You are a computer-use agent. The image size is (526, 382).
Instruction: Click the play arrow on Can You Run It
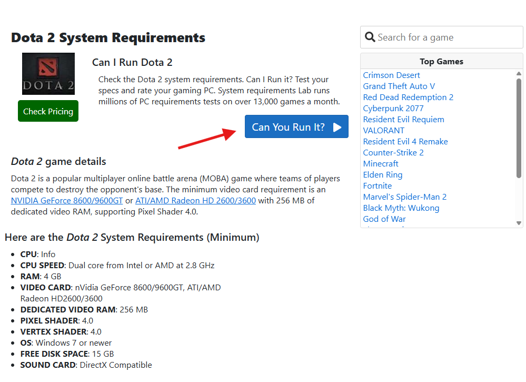338,127
